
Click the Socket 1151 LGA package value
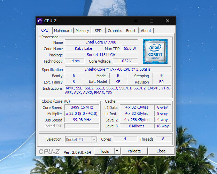click(x=101, y=55)
